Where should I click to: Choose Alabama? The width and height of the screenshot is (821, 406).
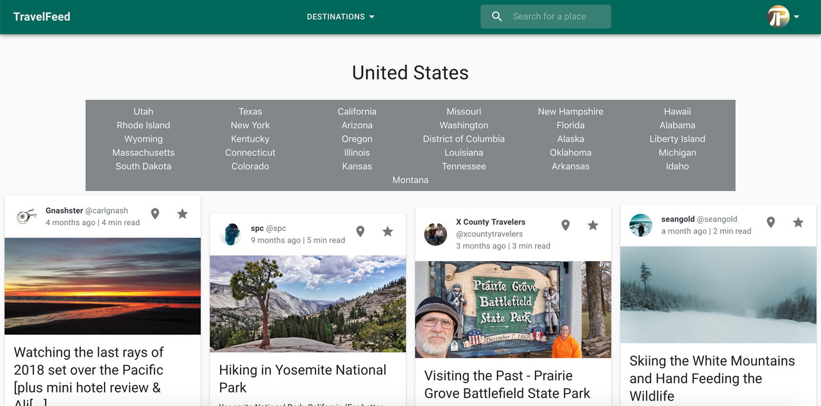(677, 125)
